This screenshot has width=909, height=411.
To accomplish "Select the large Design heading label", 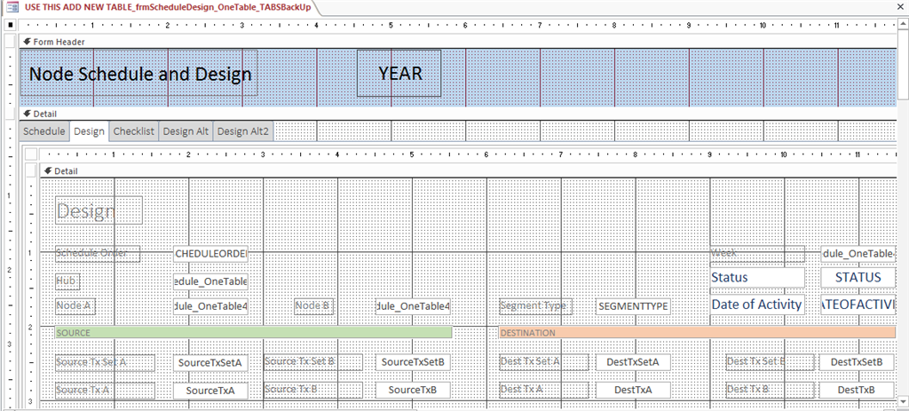I will click(x=99, y=210).
